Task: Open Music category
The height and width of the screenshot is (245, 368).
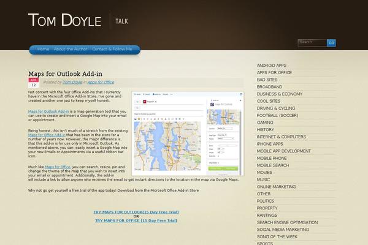Action: click(x=263, y=180)
